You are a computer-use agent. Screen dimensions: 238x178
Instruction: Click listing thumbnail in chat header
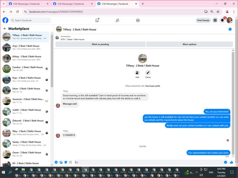pos(59,29)
